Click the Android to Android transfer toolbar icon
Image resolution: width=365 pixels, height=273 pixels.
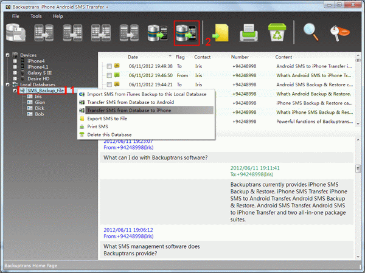click(129, 33)
